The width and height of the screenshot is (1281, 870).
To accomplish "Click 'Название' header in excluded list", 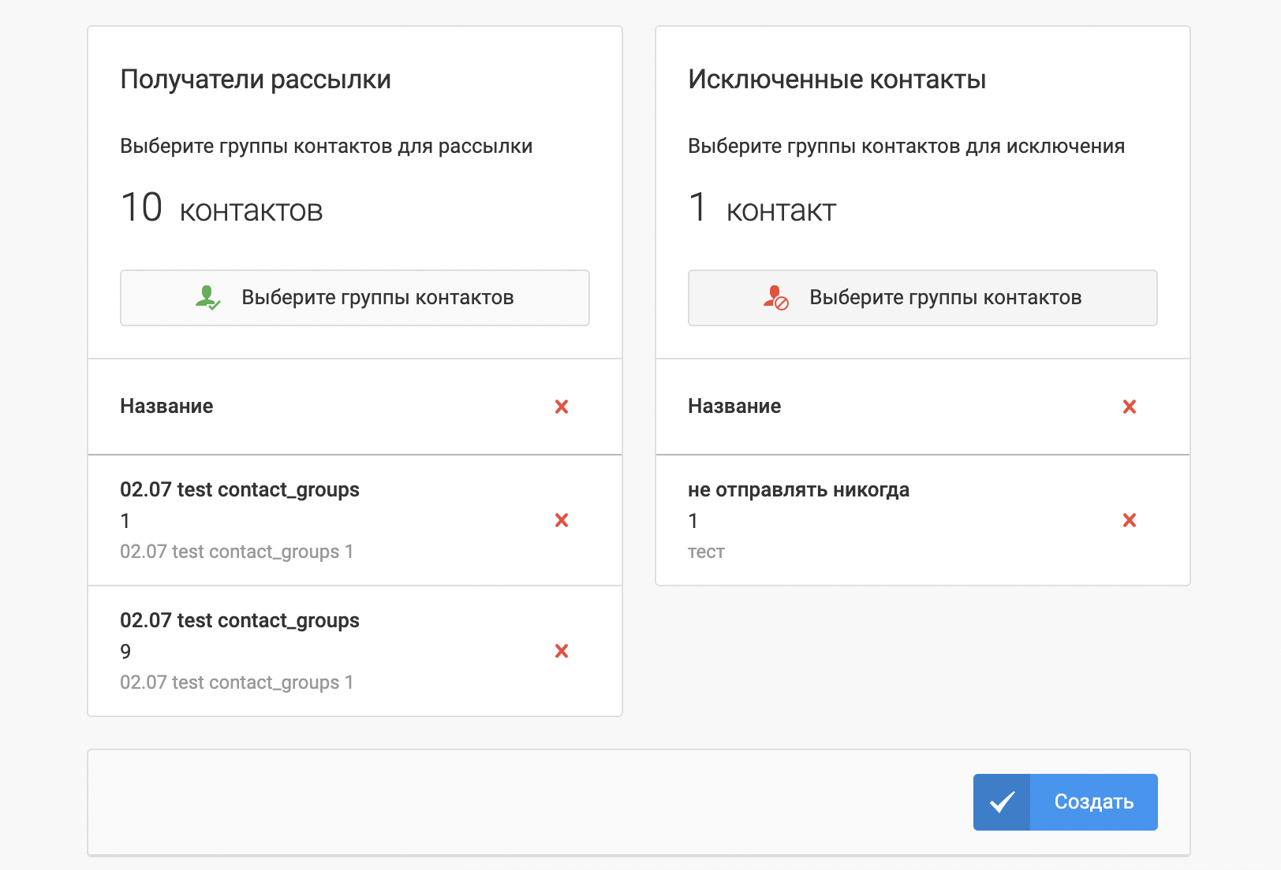I will click(x=734, y=407).
